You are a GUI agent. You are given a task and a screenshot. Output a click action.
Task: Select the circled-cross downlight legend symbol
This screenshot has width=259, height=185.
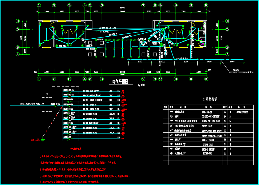point(171,116)
